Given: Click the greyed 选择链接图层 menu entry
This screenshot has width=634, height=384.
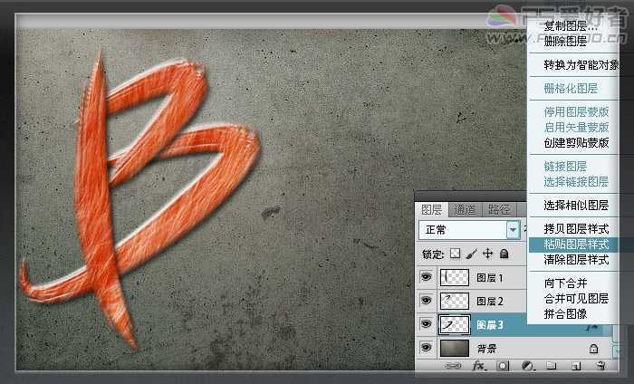Looking at the screenshot, I should pos(576,181).
